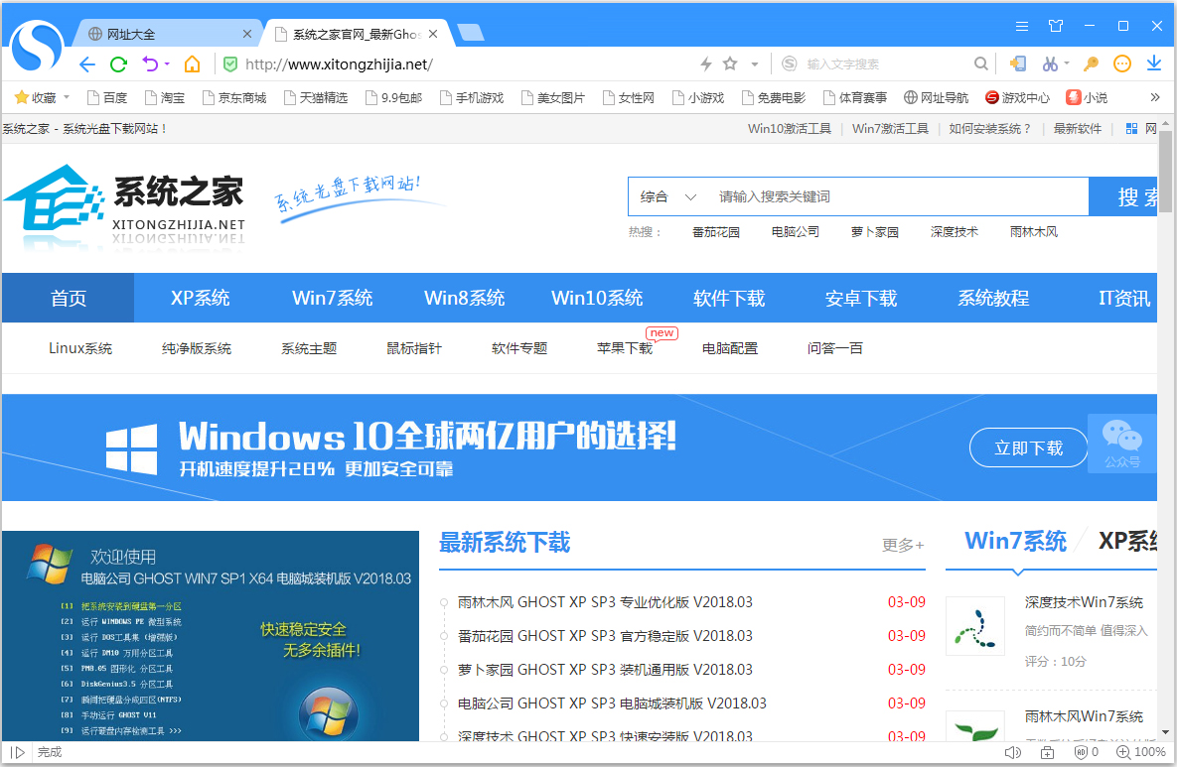Click the 苹果下载 new link
Screen dimensions: 1177x767
(x=625, y=348)
